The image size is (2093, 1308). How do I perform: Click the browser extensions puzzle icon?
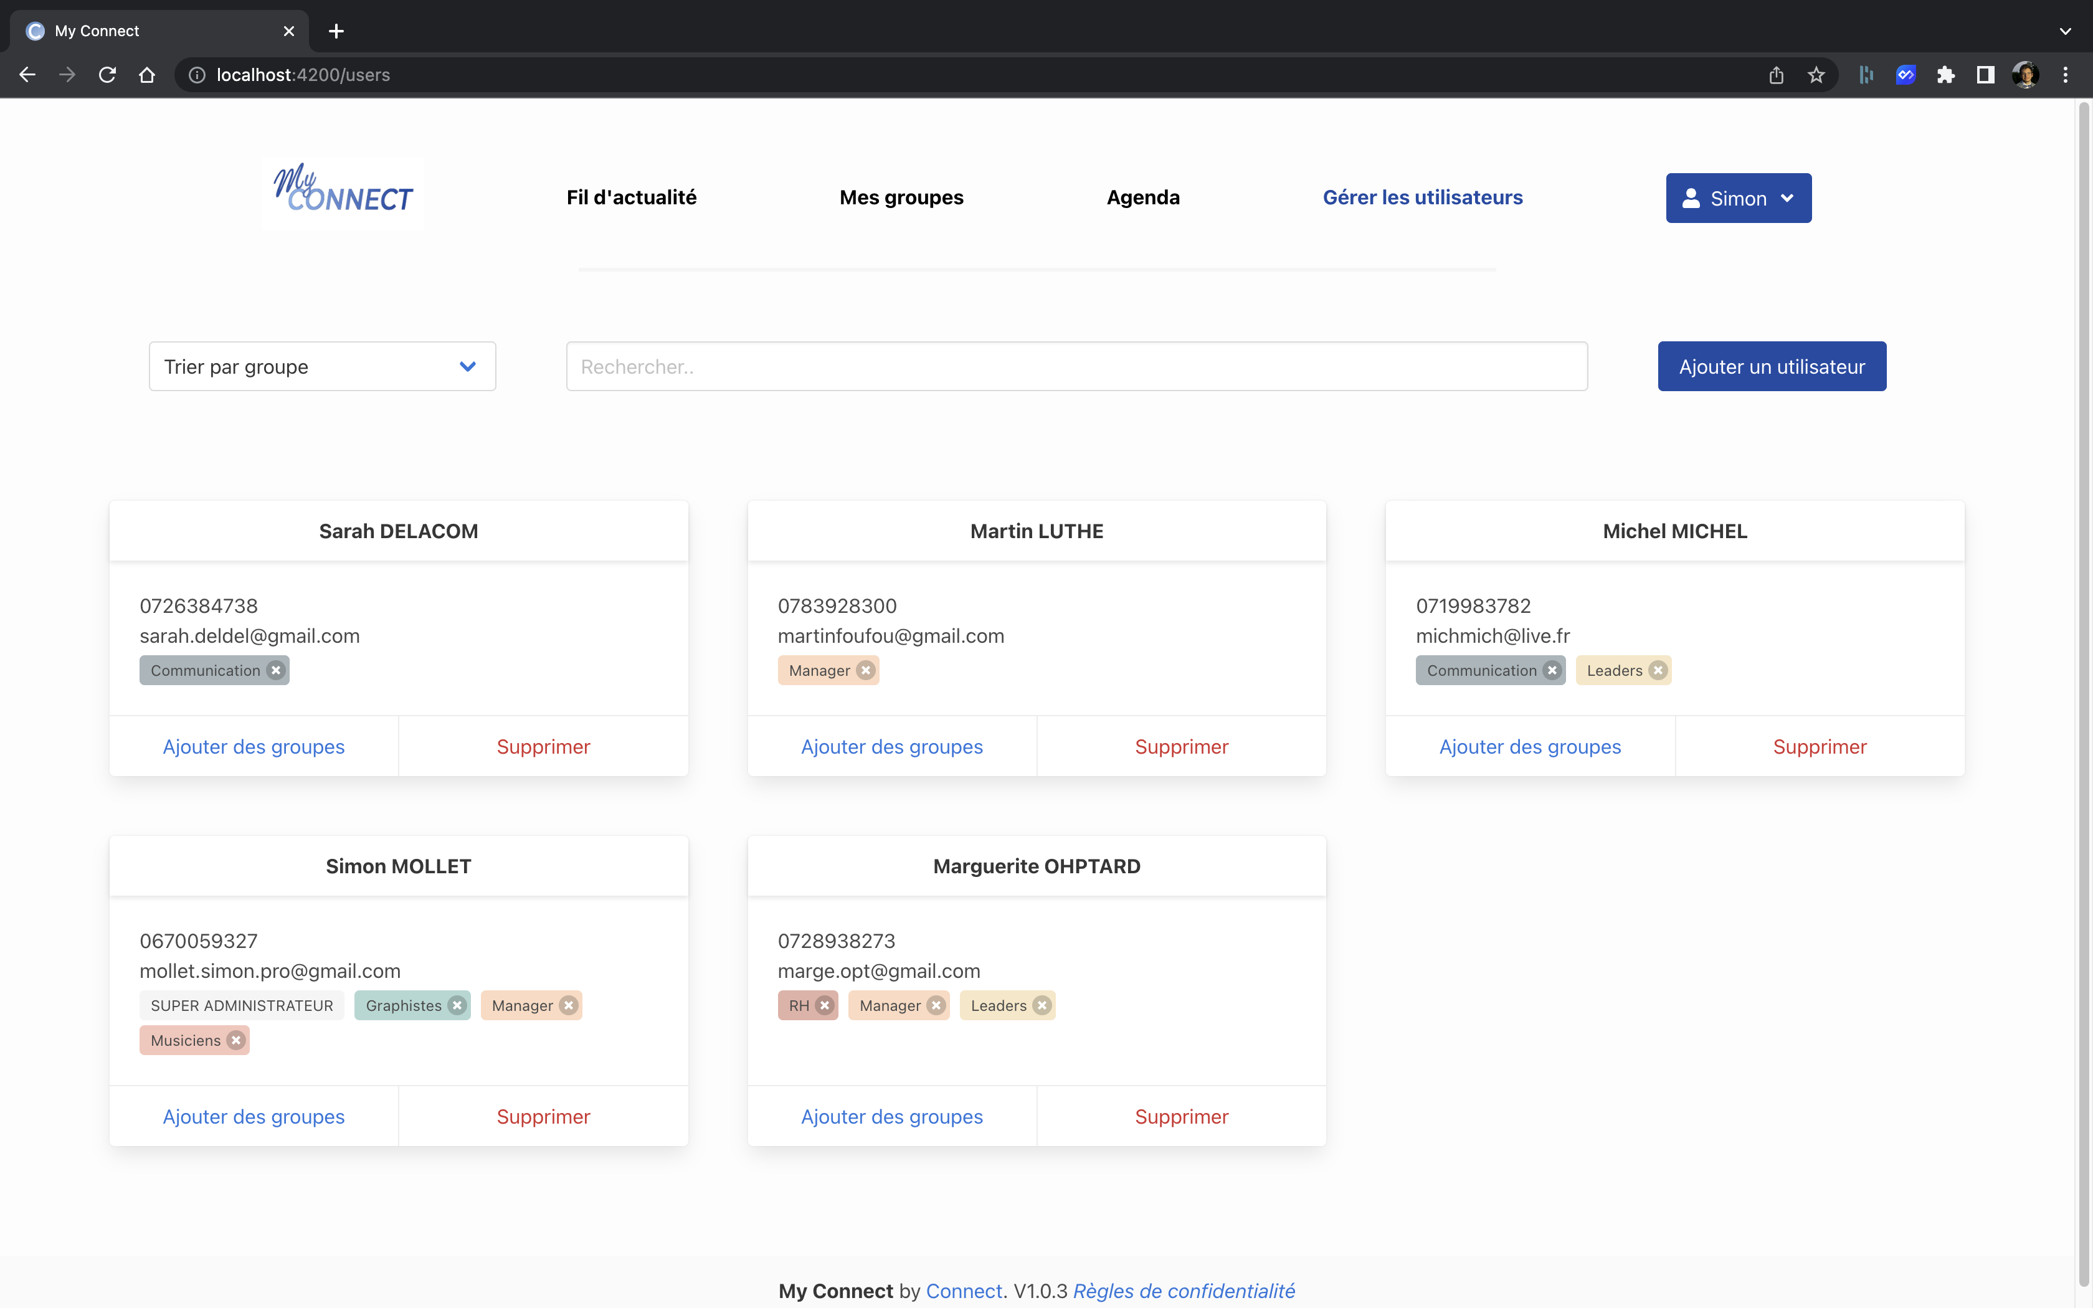[1946, 74]
